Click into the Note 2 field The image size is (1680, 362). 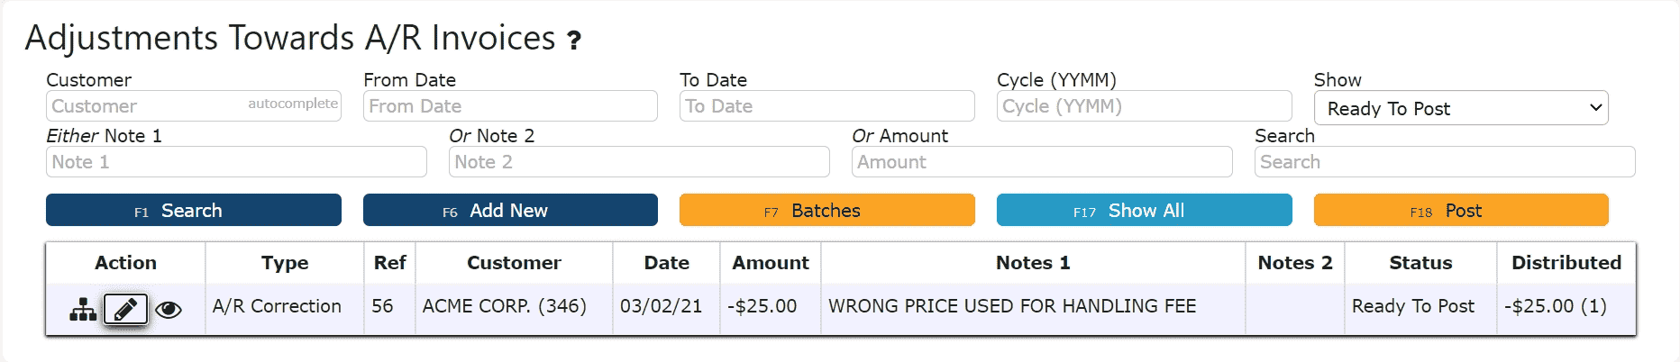639,161
